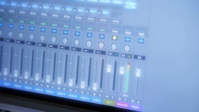199x112 pixels.
Task: Solo the Stereo Out channel
Action: click(126, 100)
